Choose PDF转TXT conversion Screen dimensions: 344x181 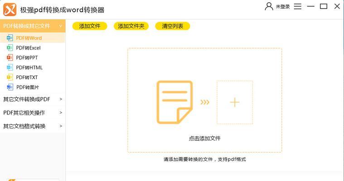(x=27, y=77)
